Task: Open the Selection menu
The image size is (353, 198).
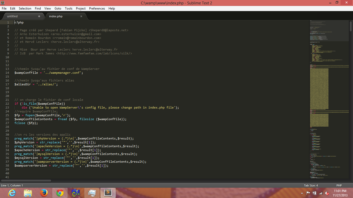Action: (x=25, y=9)
